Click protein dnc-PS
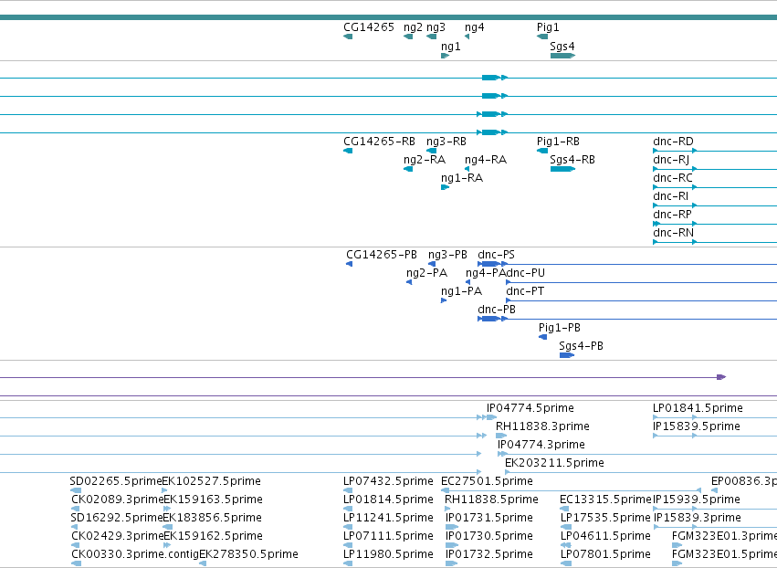The width and height of the screenshot is (777, 568). point(627,264)
